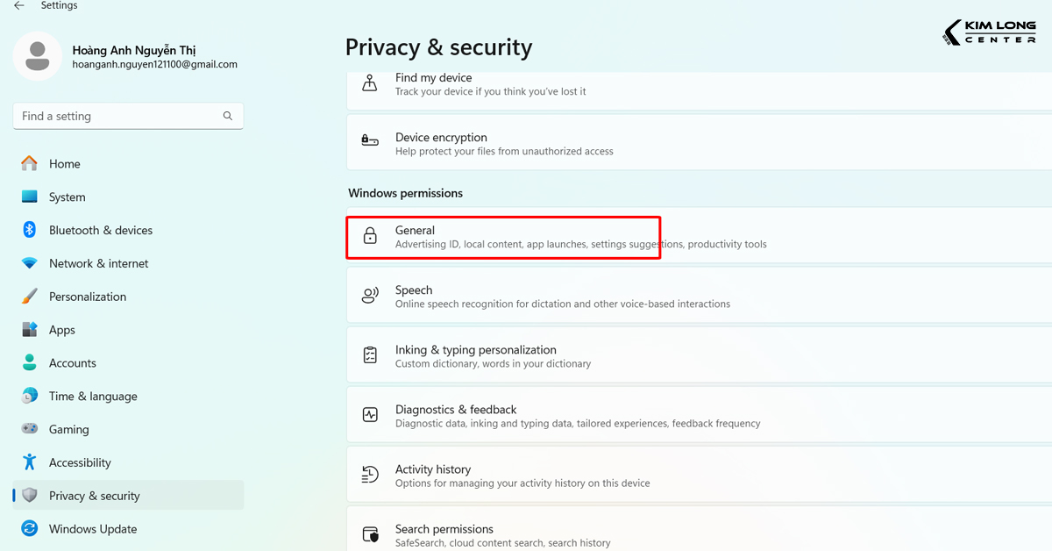Viewport: 1052px width, 551px height.
Task: Click the Accessibility figure icon
Action: 30,462
